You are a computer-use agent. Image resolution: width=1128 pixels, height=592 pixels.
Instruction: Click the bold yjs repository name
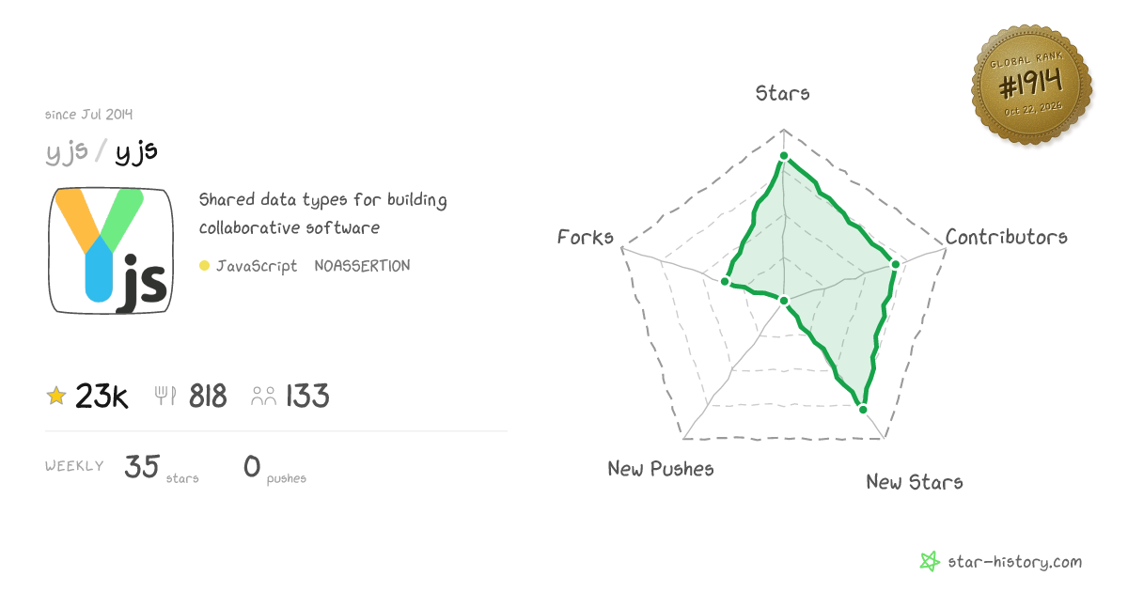(x=136, y=153)
